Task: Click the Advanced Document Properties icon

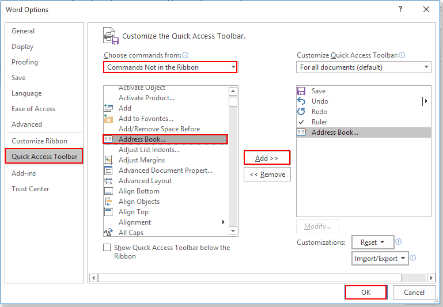Action: coord(108,170)
